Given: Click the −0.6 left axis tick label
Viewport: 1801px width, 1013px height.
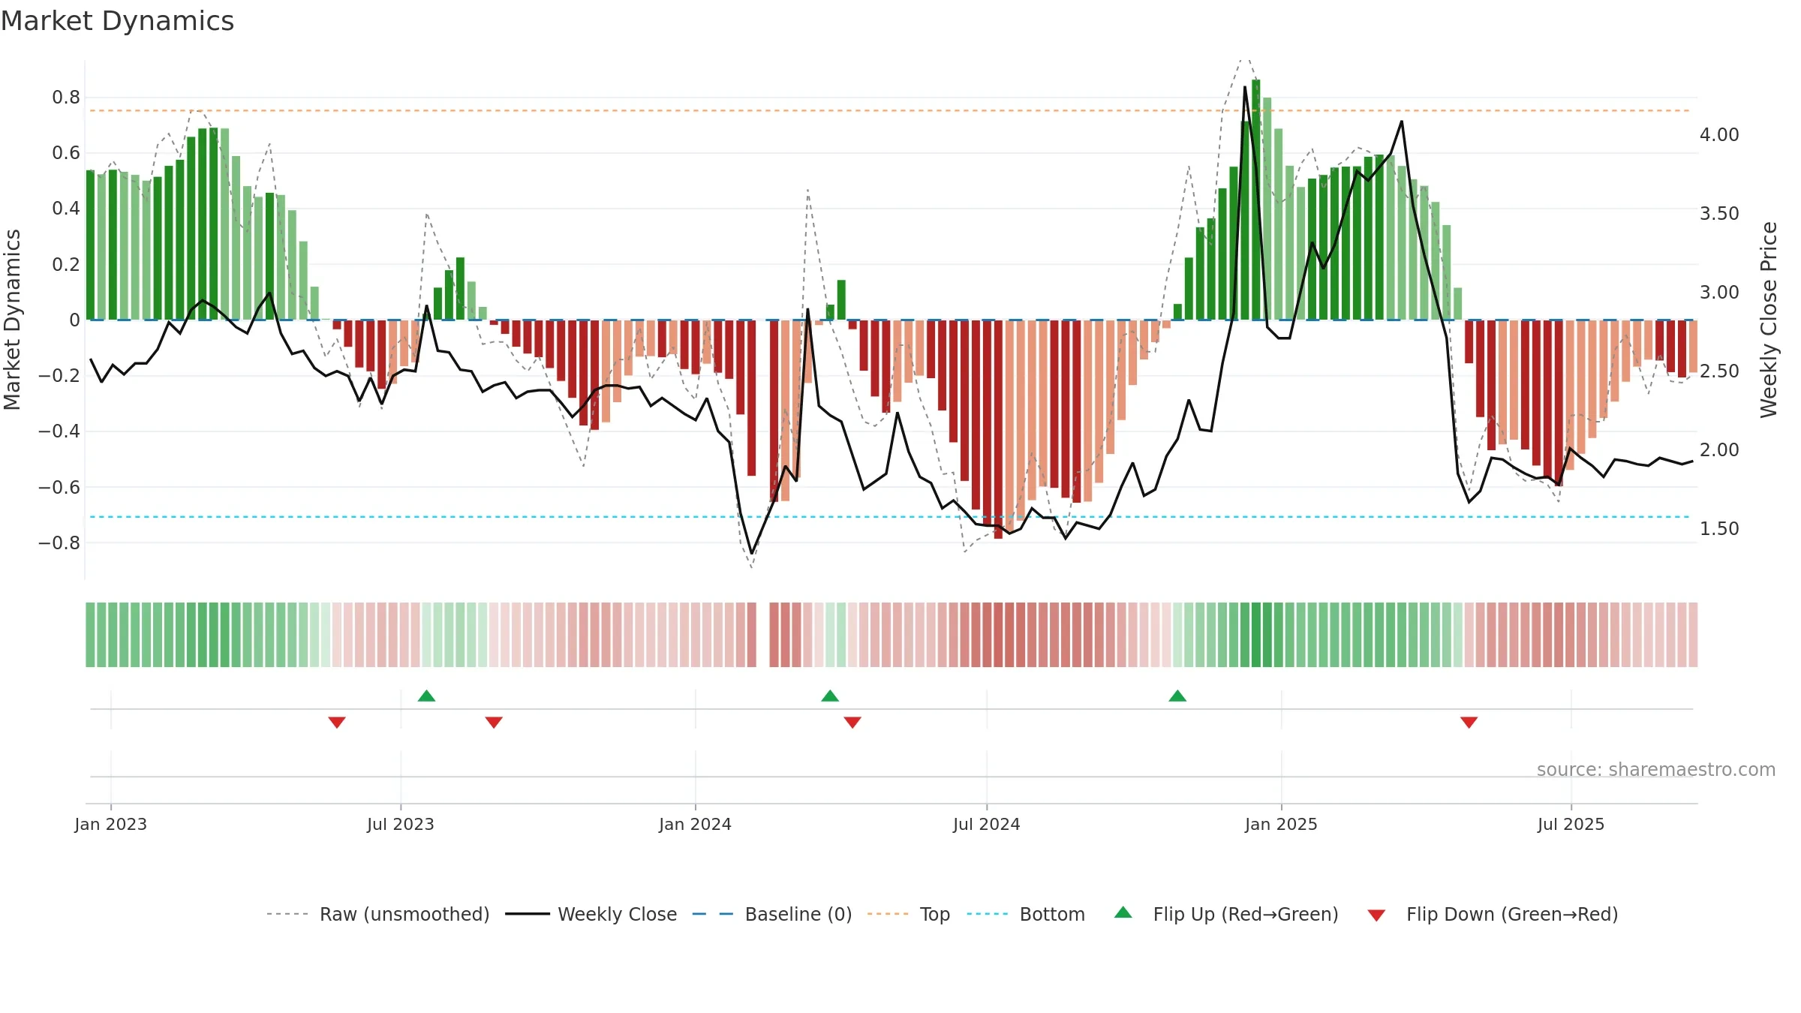Looking at the screenshot, I should (x=59, y=487).
